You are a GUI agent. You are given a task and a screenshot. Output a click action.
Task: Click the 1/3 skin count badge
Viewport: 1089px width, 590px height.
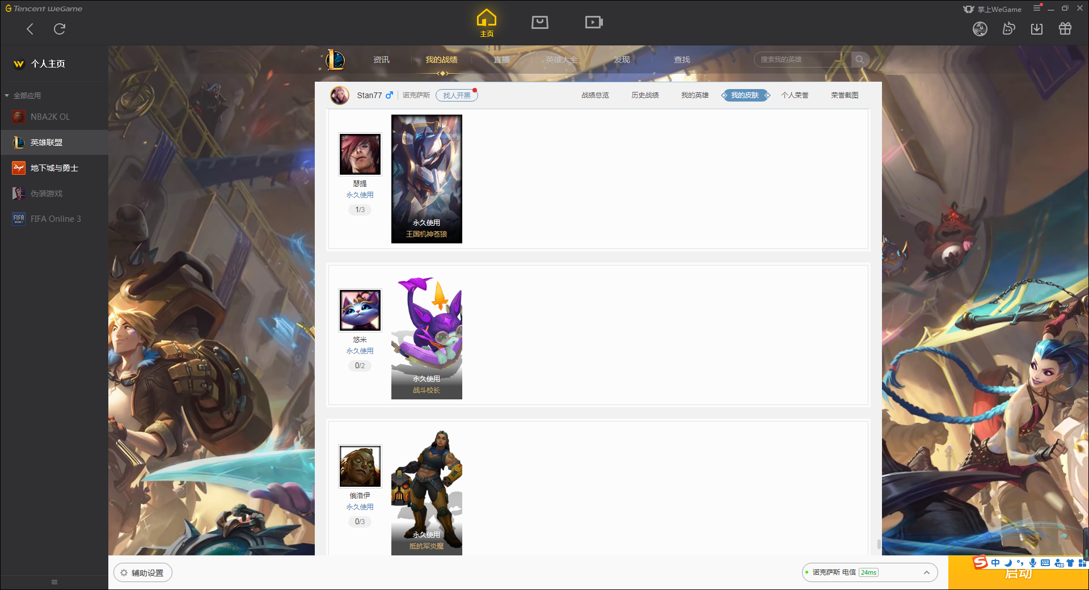360,210
